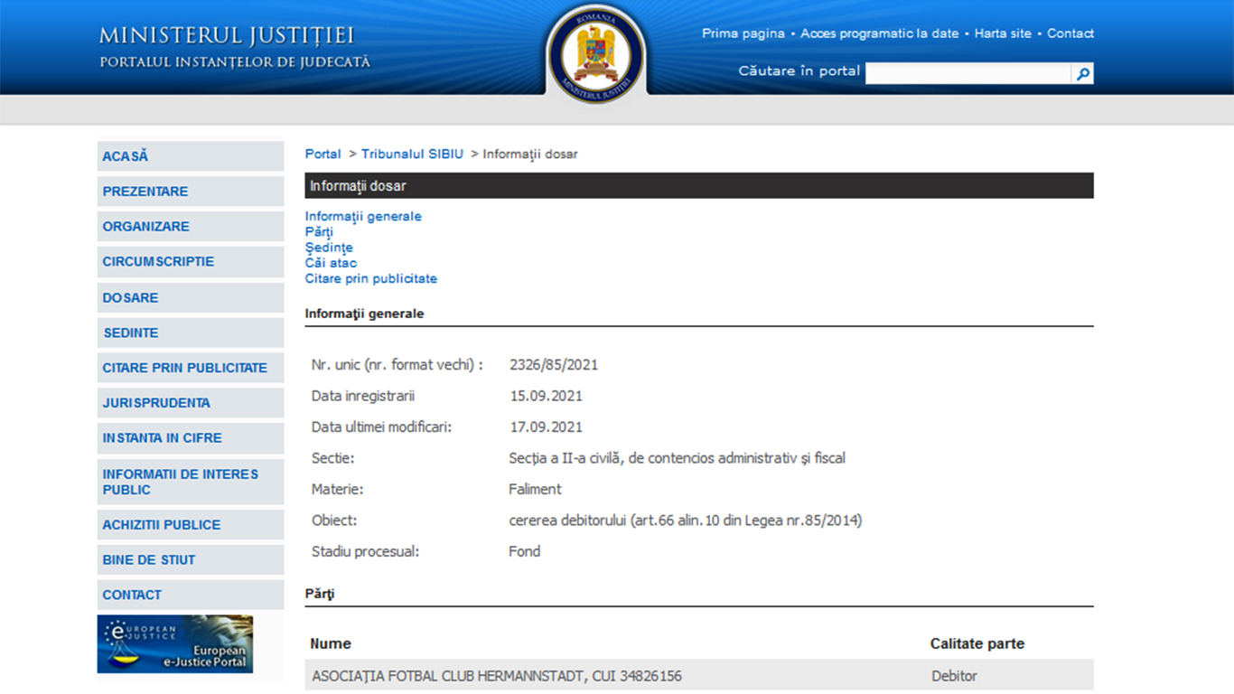Open Acces programatic la date link
The image size is (1234, 694).
tap(880, 33)
